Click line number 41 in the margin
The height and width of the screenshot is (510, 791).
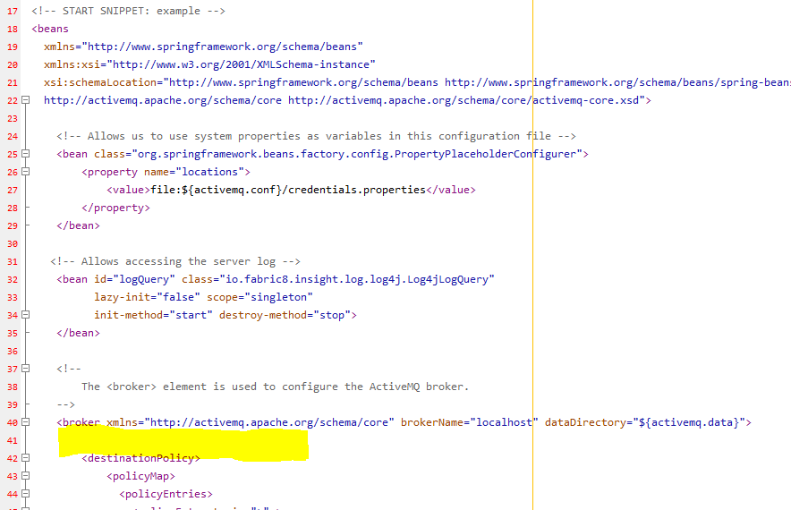[12, 440]
